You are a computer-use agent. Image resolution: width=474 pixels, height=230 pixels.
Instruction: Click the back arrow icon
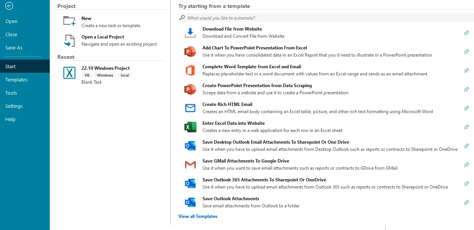click(9, 6)
